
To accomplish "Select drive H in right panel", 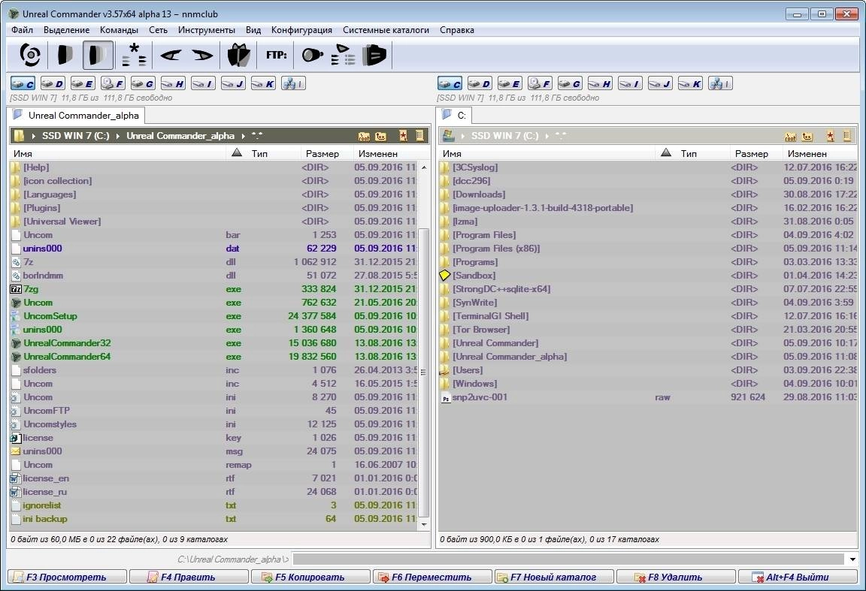I will (600, 83).
